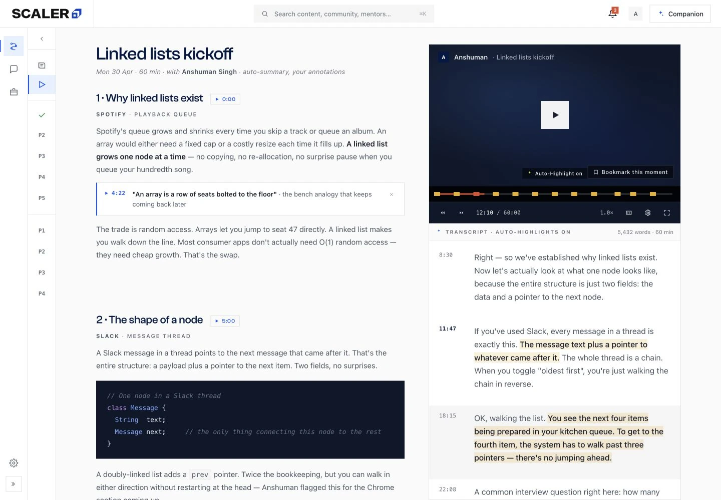
Task: Collapse the secondary sidebar chevron
Action: [42, 38]
